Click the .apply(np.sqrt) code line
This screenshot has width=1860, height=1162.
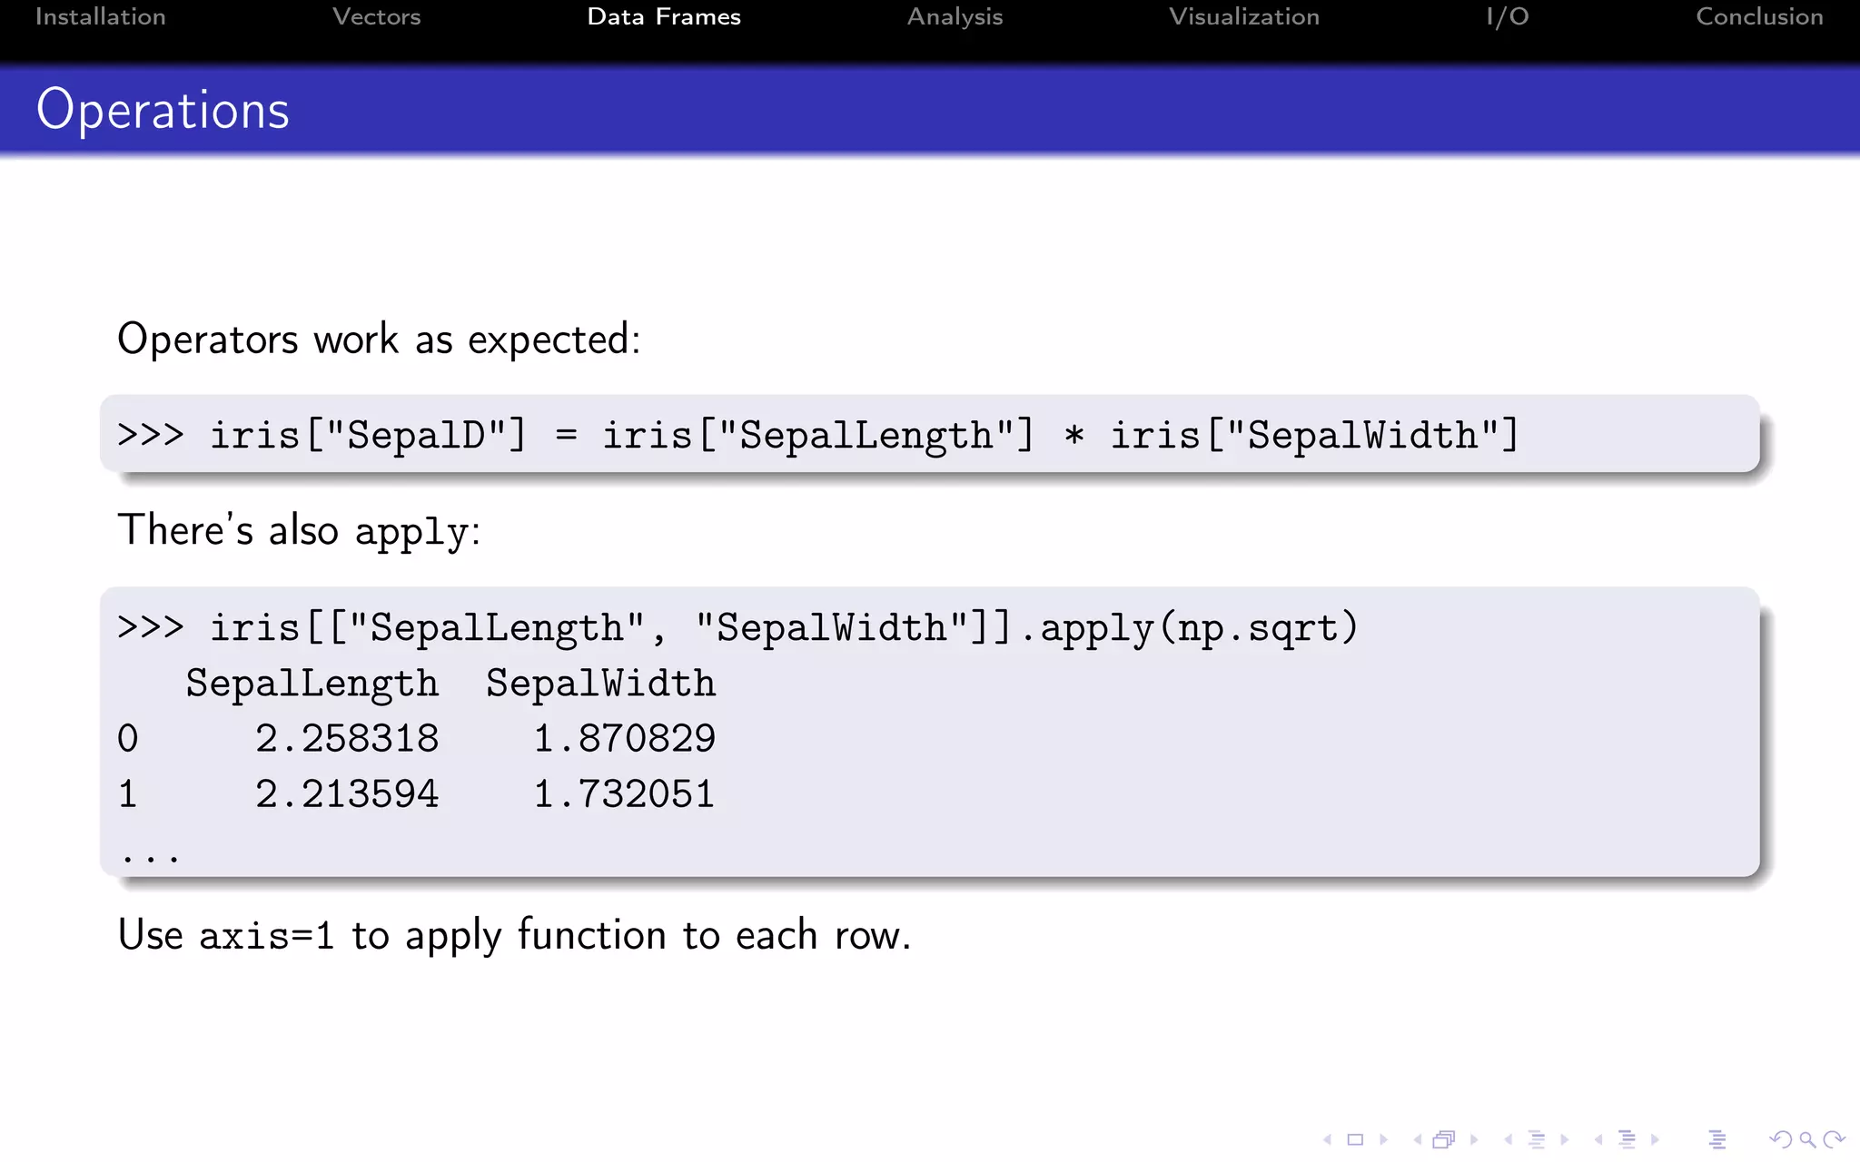click(737, 628)
